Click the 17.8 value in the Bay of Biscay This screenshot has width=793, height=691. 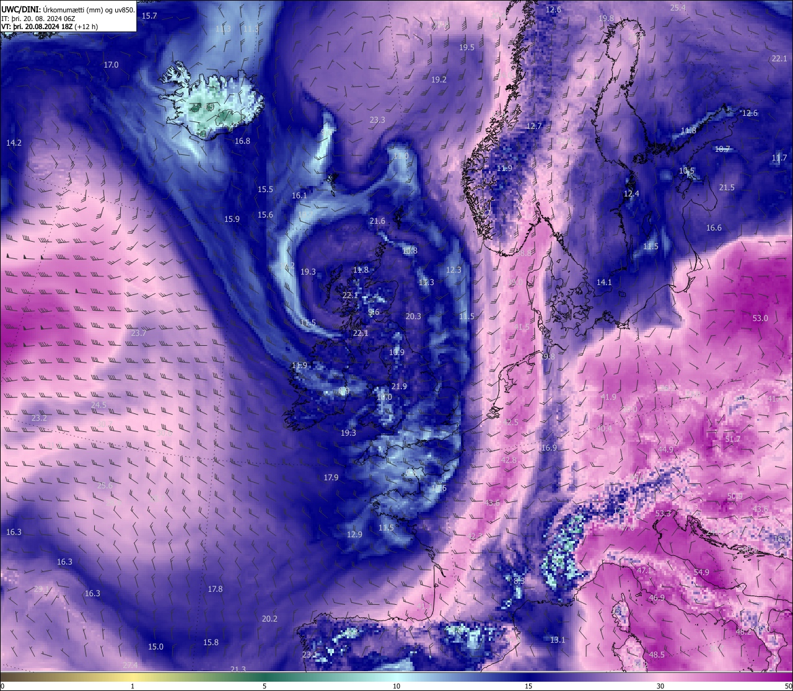pyautogui.click(x=215, y=589)
